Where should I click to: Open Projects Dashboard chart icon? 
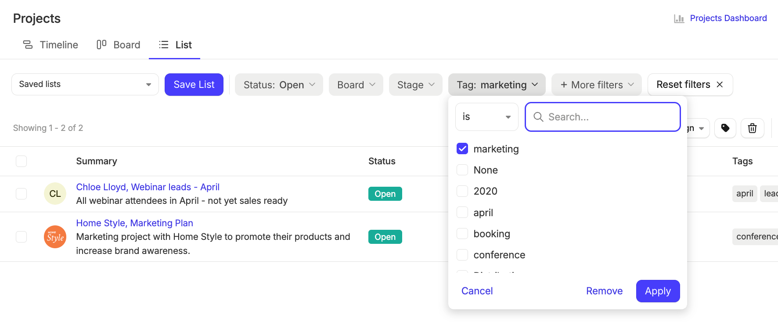point(679,18)
